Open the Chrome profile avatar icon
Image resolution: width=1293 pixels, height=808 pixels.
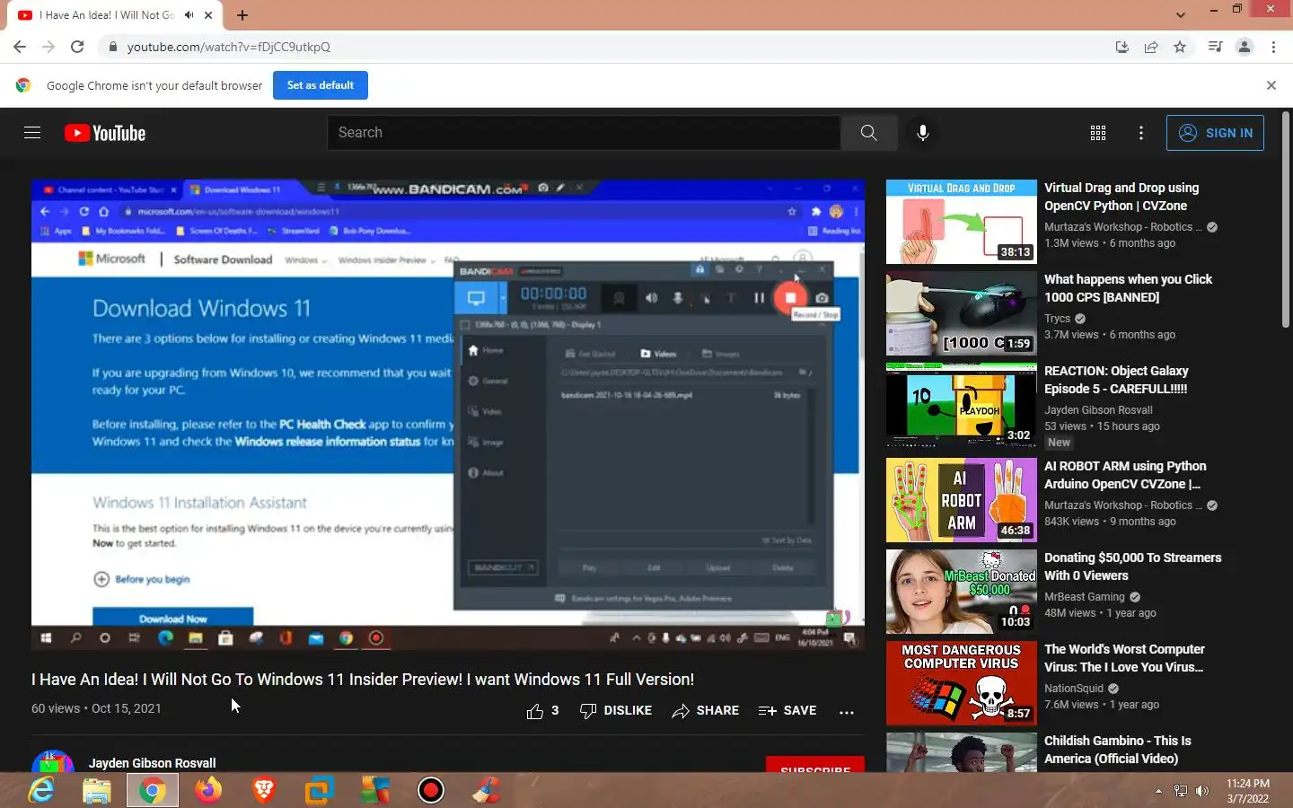(1244, 47)
